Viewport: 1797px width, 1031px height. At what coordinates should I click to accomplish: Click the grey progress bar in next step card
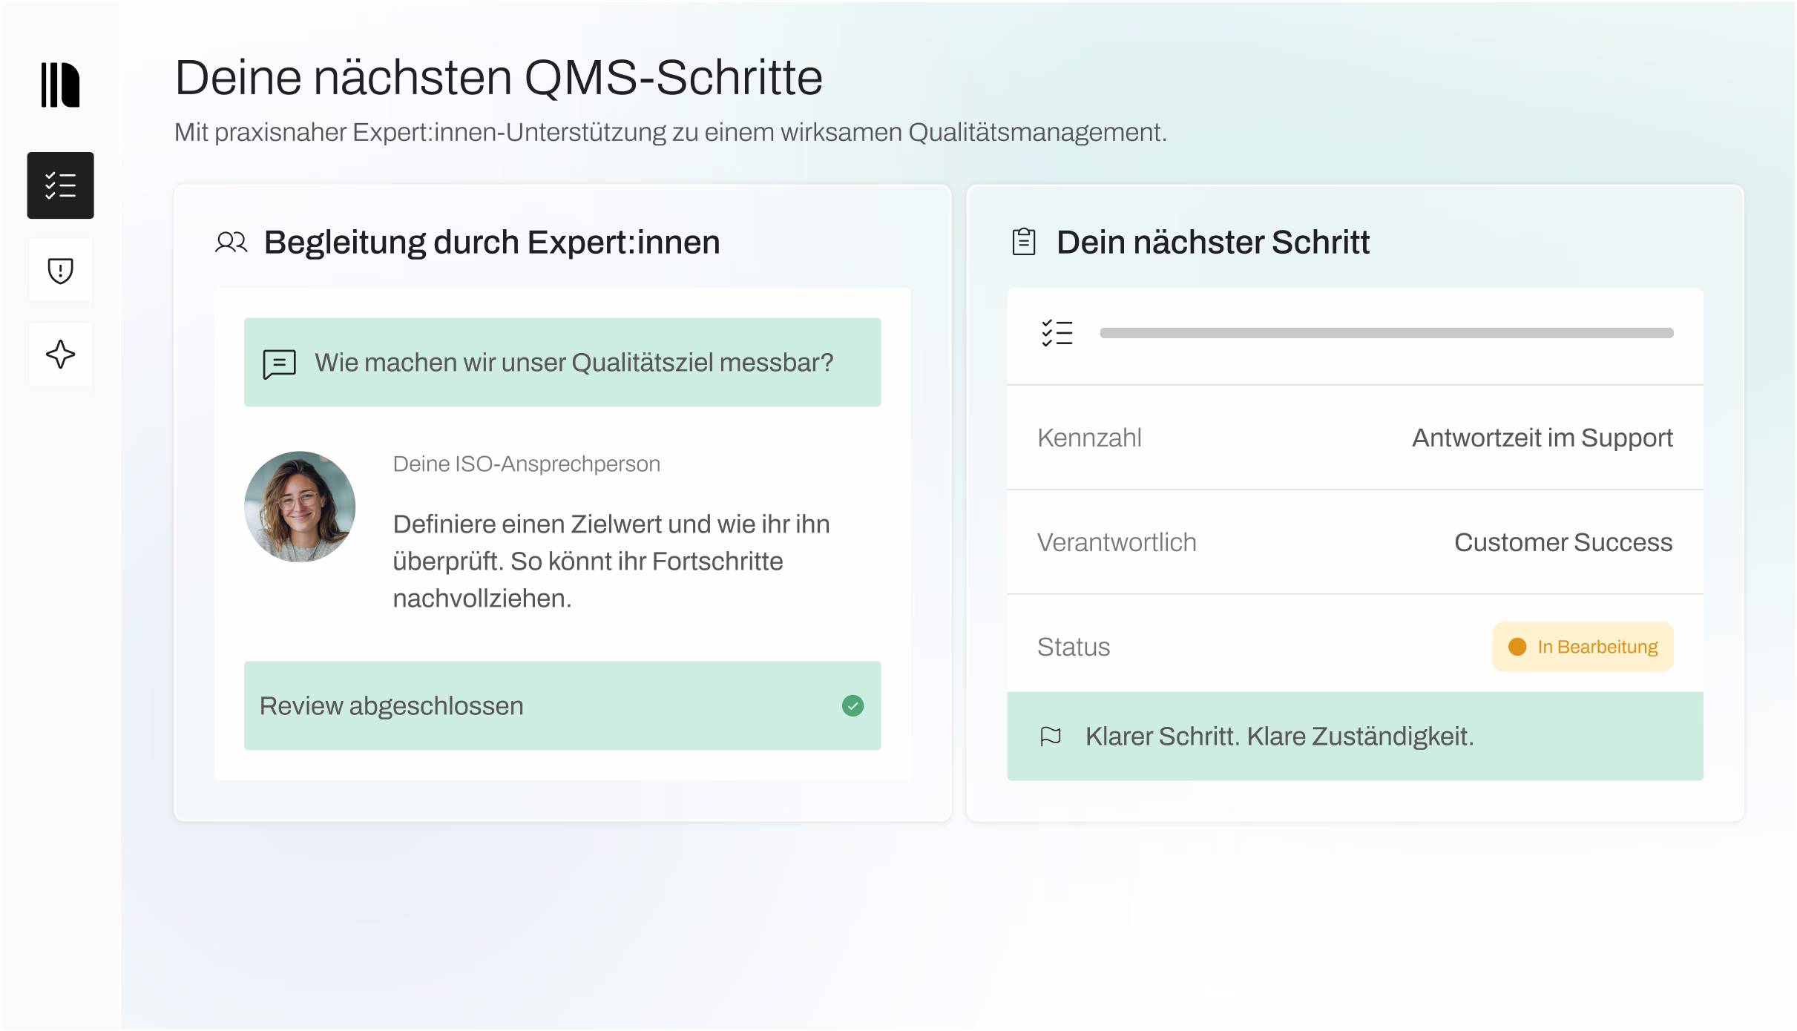(x=1387, y=333)
